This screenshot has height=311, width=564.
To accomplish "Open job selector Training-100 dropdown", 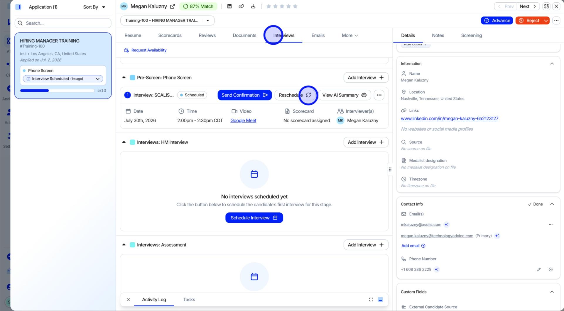I will [168, 21].
